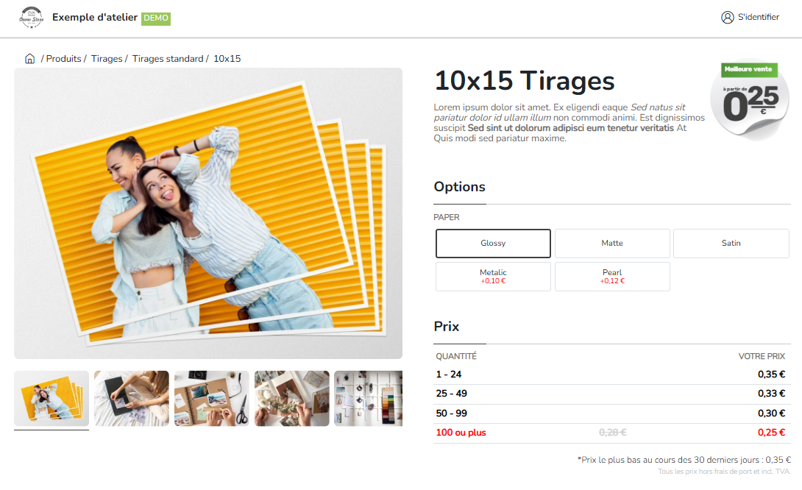Click the user account icon

(728, 18)
